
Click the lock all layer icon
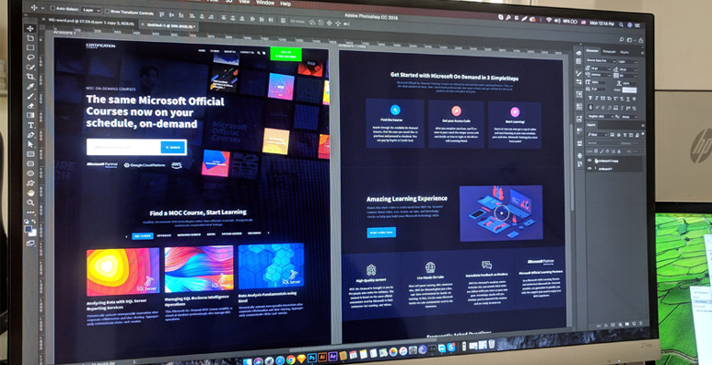coord(620,151)
